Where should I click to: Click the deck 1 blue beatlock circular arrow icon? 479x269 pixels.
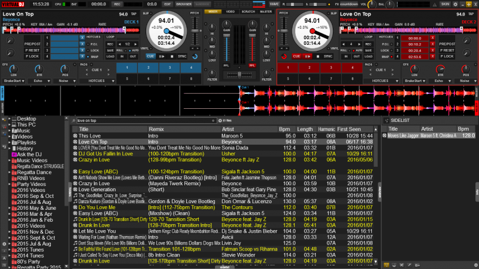click(195, 56)
